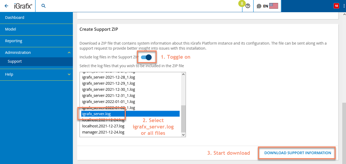Screen dimensions: 346x164
Task: Open the Dashboard menu item
Action: tap(15, 18)
